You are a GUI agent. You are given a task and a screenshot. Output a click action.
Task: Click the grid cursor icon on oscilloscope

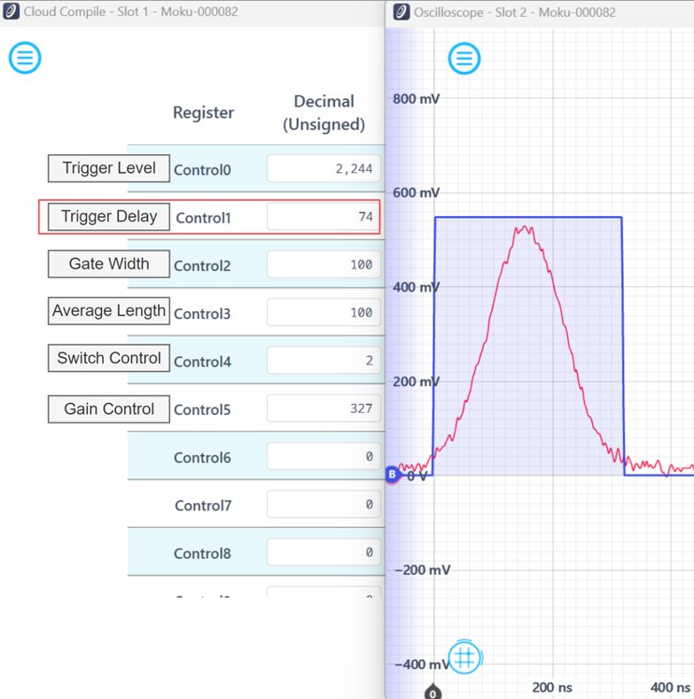pyautogui.click(x=464, y=657)
